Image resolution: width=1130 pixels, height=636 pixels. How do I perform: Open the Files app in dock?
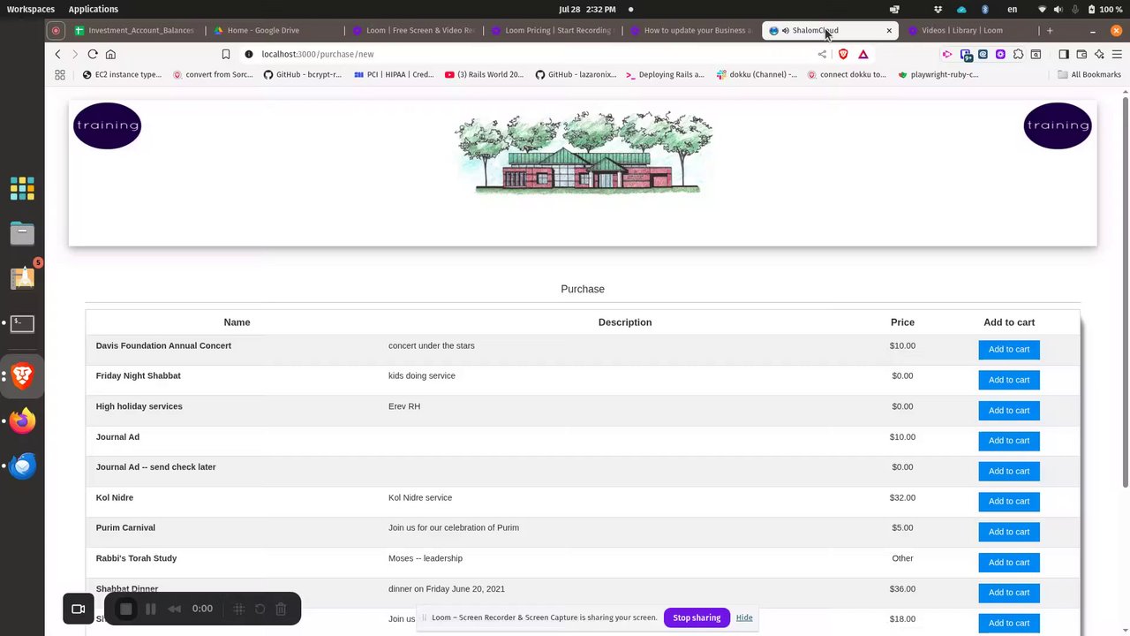point(22,233)
